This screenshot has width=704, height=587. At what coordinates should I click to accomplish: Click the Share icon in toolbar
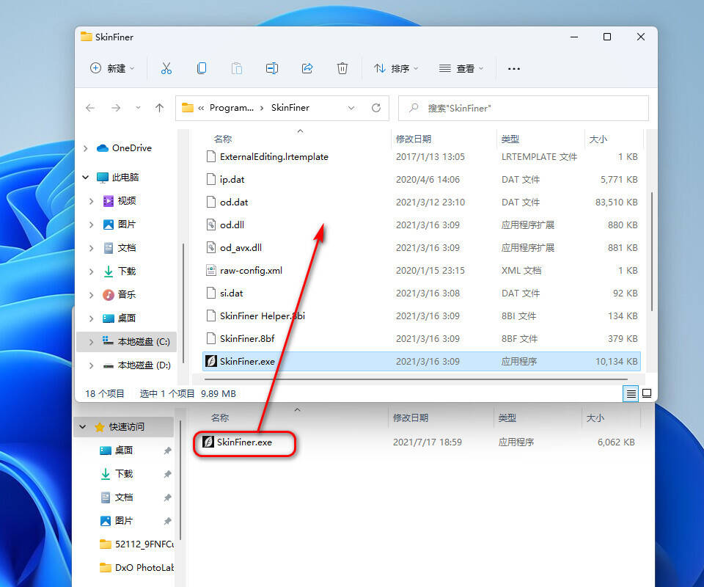pyautogui.click(x=307, y=68)
